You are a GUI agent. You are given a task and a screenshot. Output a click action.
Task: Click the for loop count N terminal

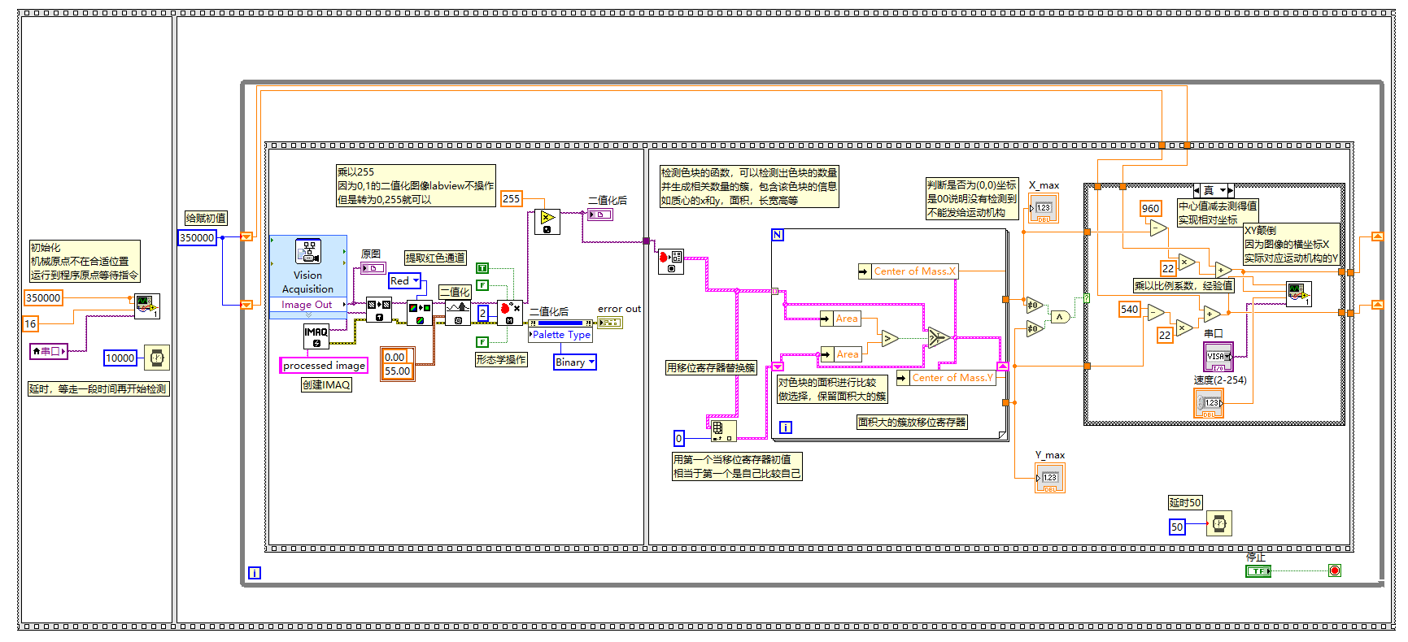(x=778, y=235)
